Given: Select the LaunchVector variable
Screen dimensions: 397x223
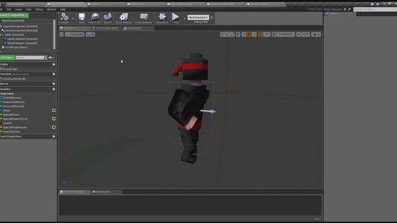Looking at the screenshot, I should [x=11, y=132].
